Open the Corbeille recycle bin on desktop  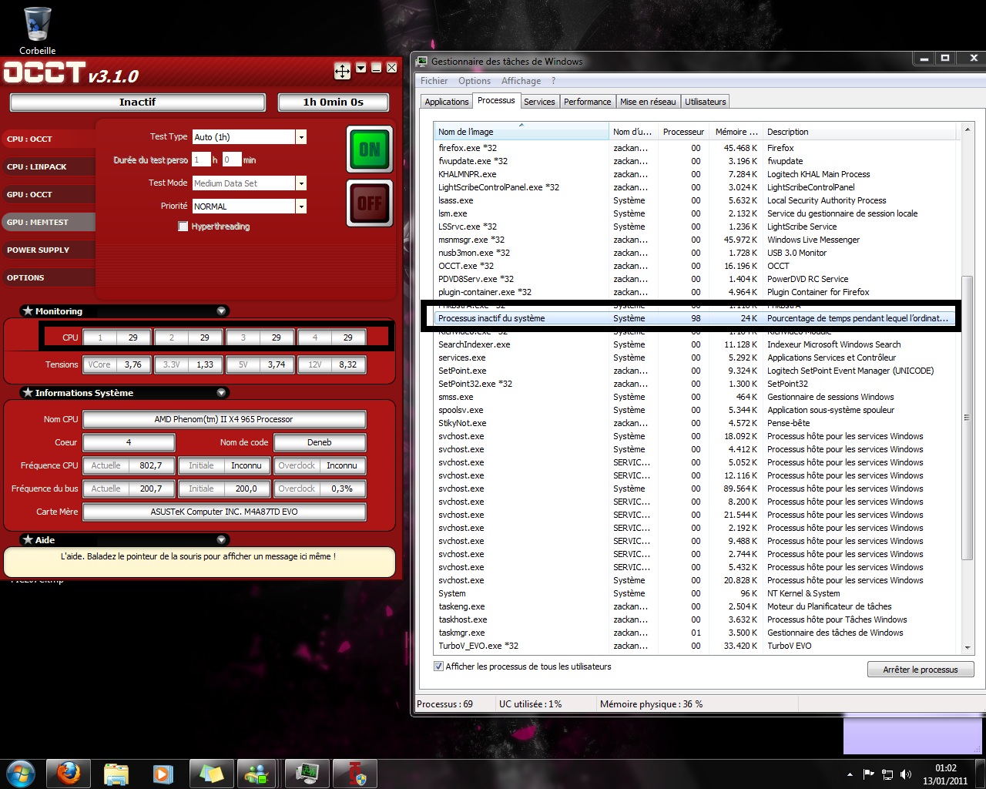click(x=37, y=25)
